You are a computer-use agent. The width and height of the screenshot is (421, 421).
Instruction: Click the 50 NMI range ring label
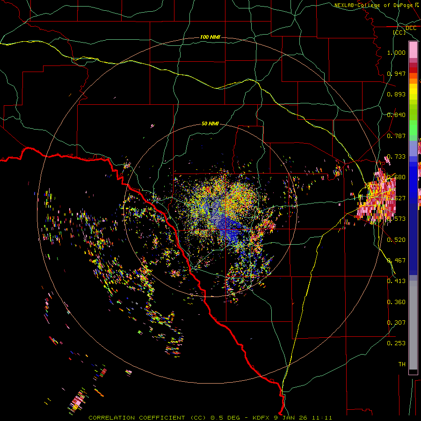pyautogui.click(x=210, y=123)
